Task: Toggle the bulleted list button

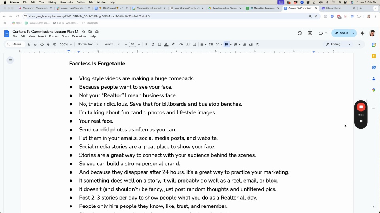Action: pyautogui.click(x=226, y=45)
